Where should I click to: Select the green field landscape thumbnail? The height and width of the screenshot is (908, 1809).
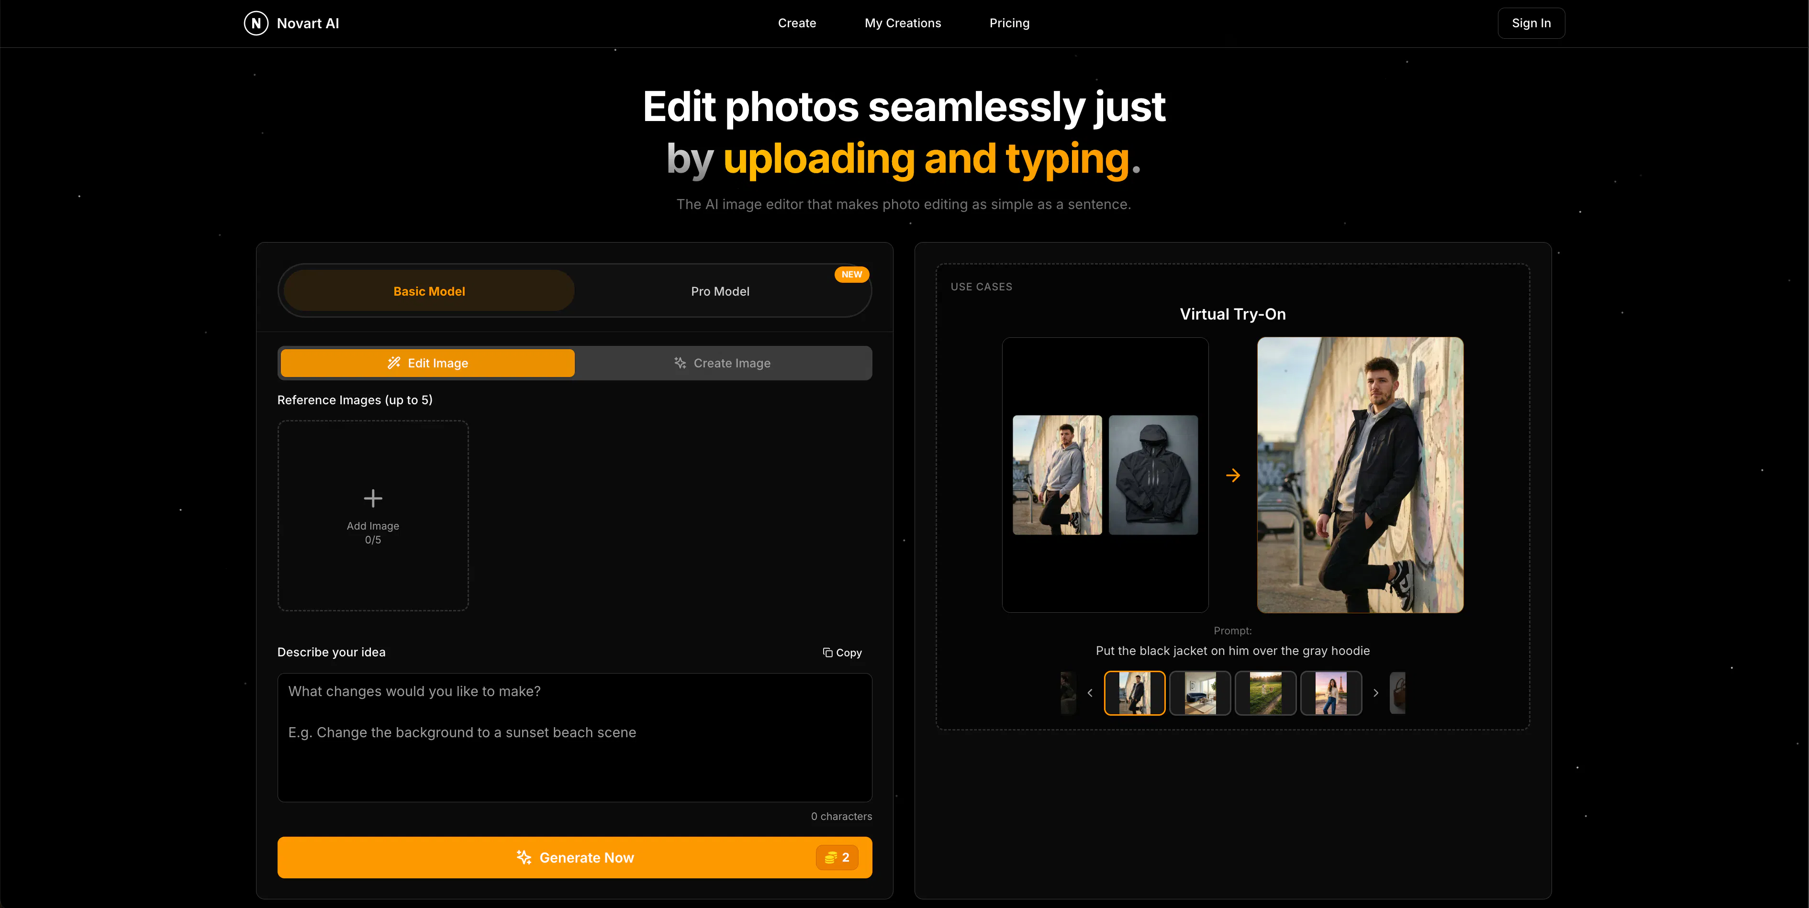coord(1265,693)
